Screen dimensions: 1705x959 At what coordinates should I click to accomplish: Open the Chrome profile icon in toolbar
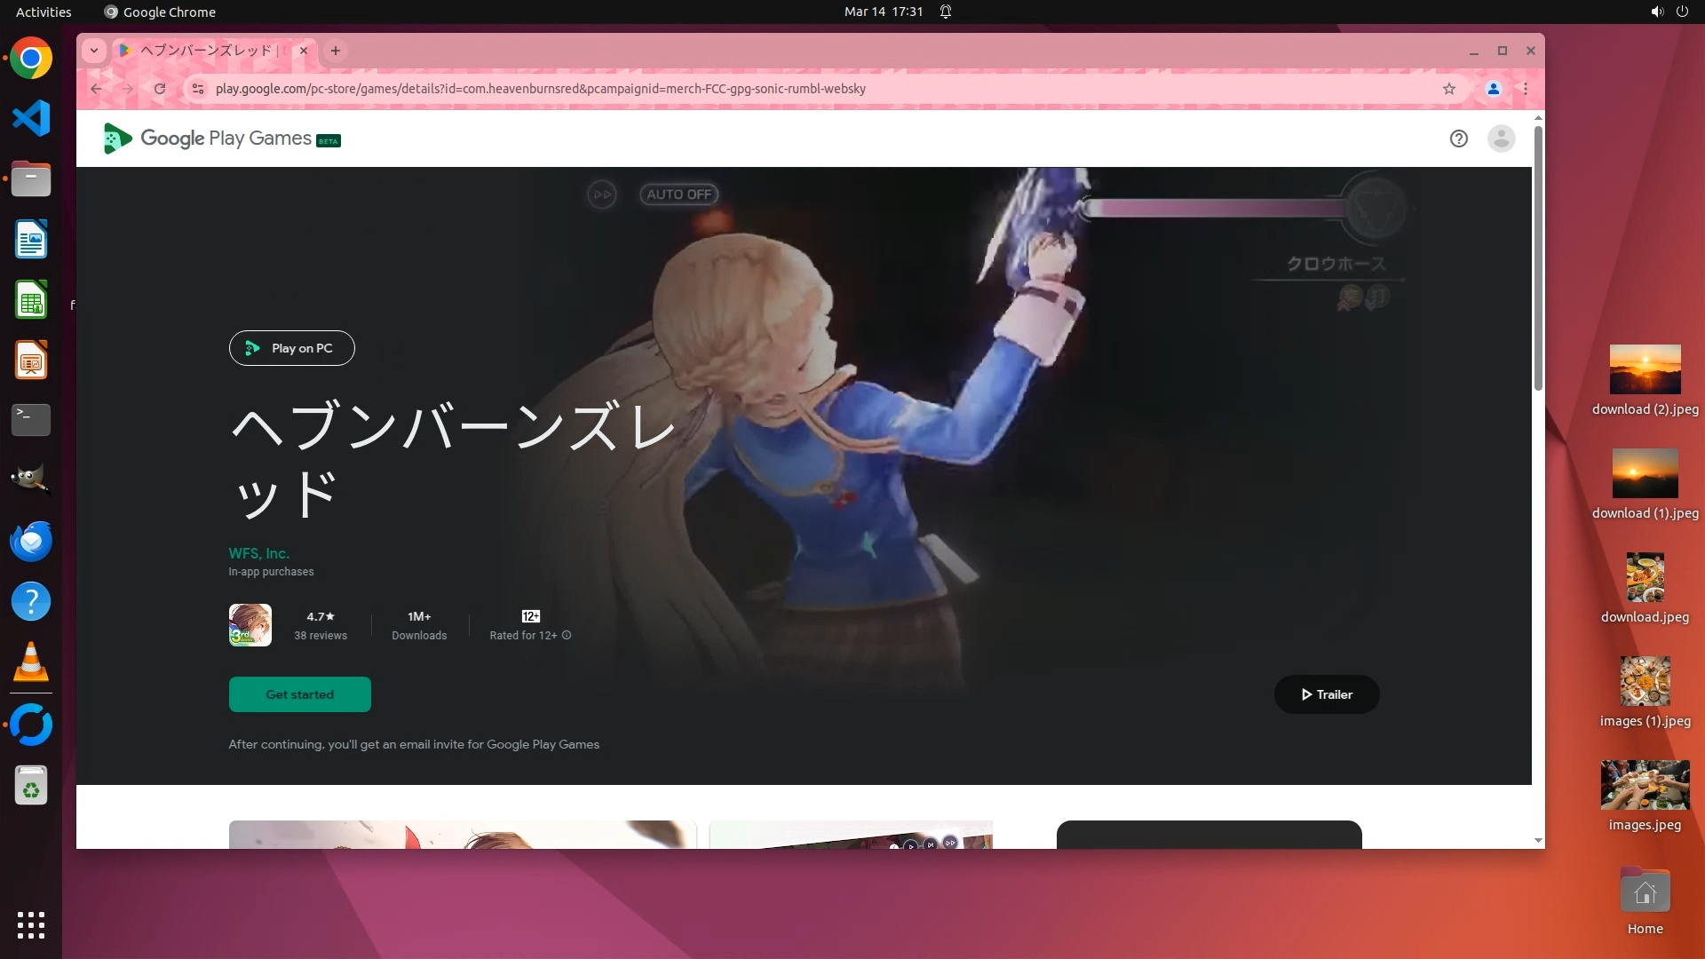click(1494, 89)
